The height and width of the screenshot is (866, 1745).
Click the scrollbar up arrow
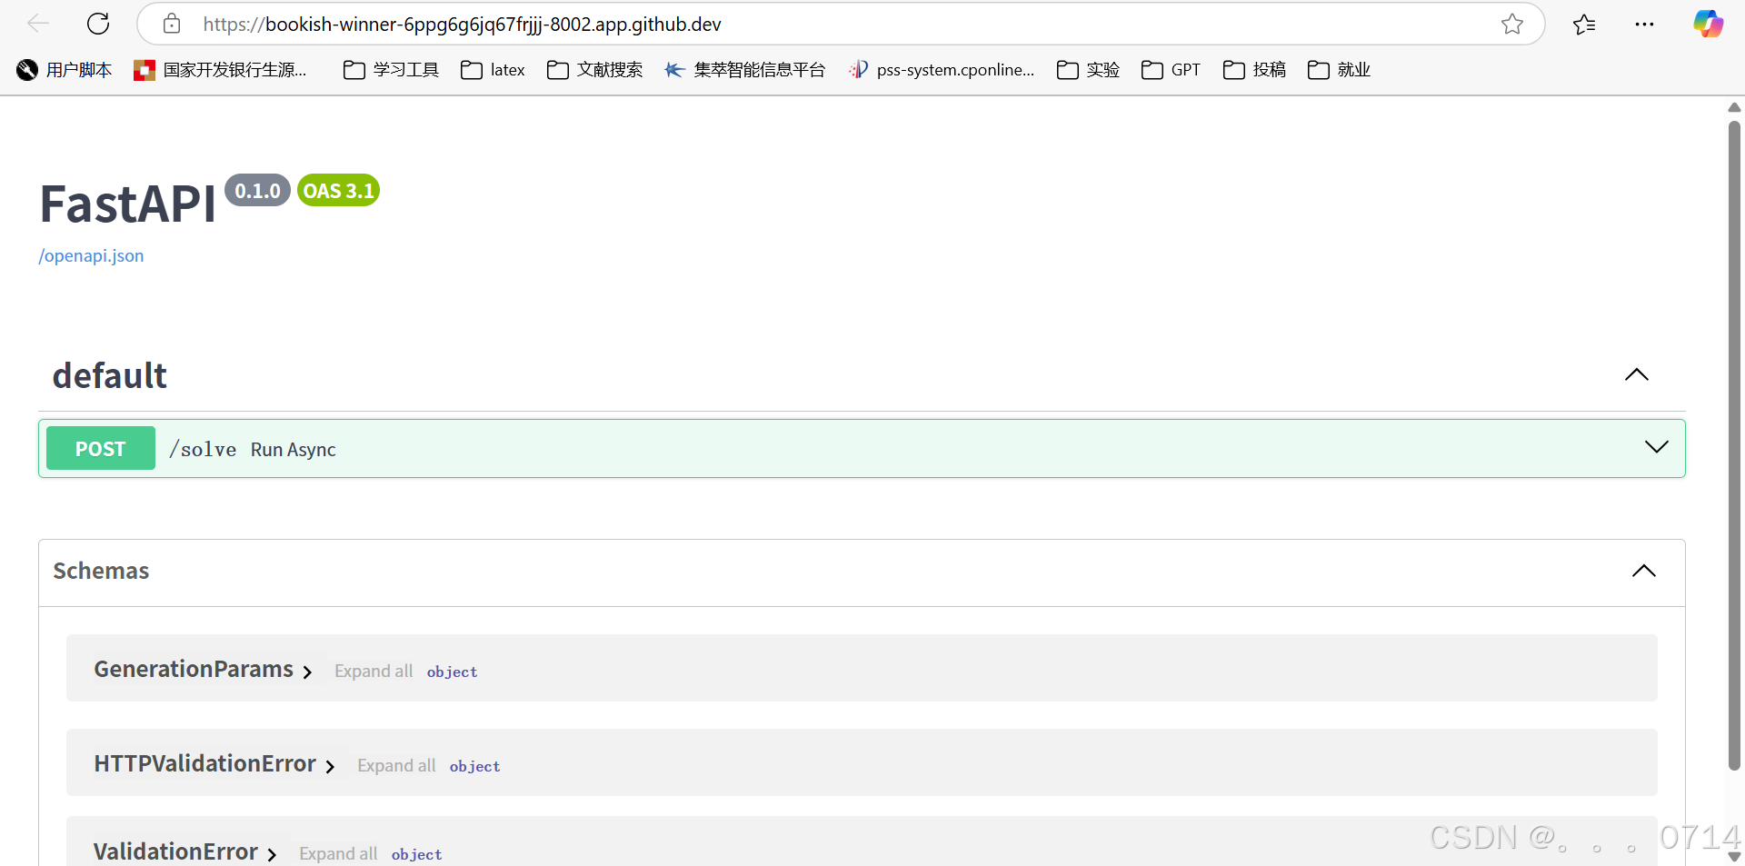pyautogui.click(x=1734, y=107)
